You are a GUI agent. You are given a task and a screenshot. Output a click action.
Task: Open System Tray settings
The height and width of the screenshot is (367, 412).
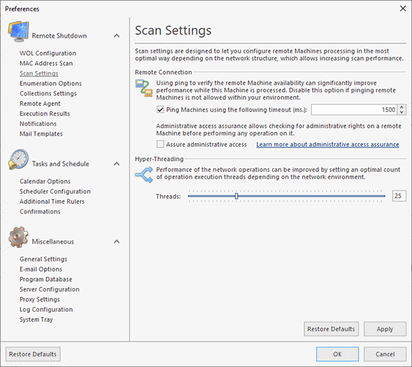[36, 319]
